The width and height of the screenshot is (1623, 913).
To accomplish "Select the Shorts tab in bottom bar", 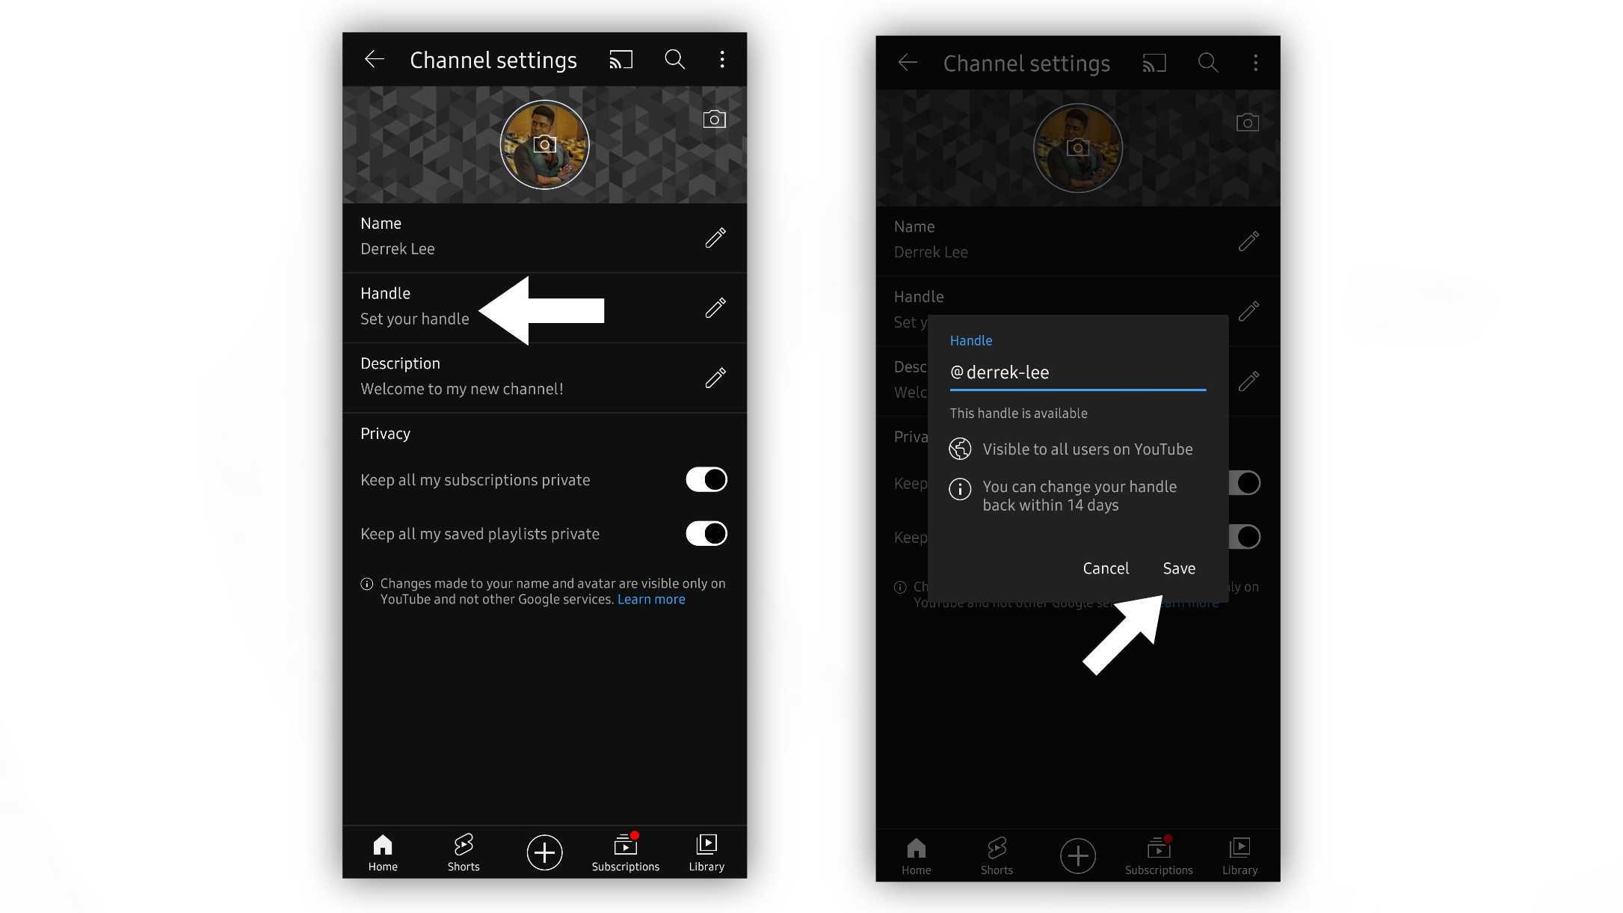I will click(x=464, y=852).
